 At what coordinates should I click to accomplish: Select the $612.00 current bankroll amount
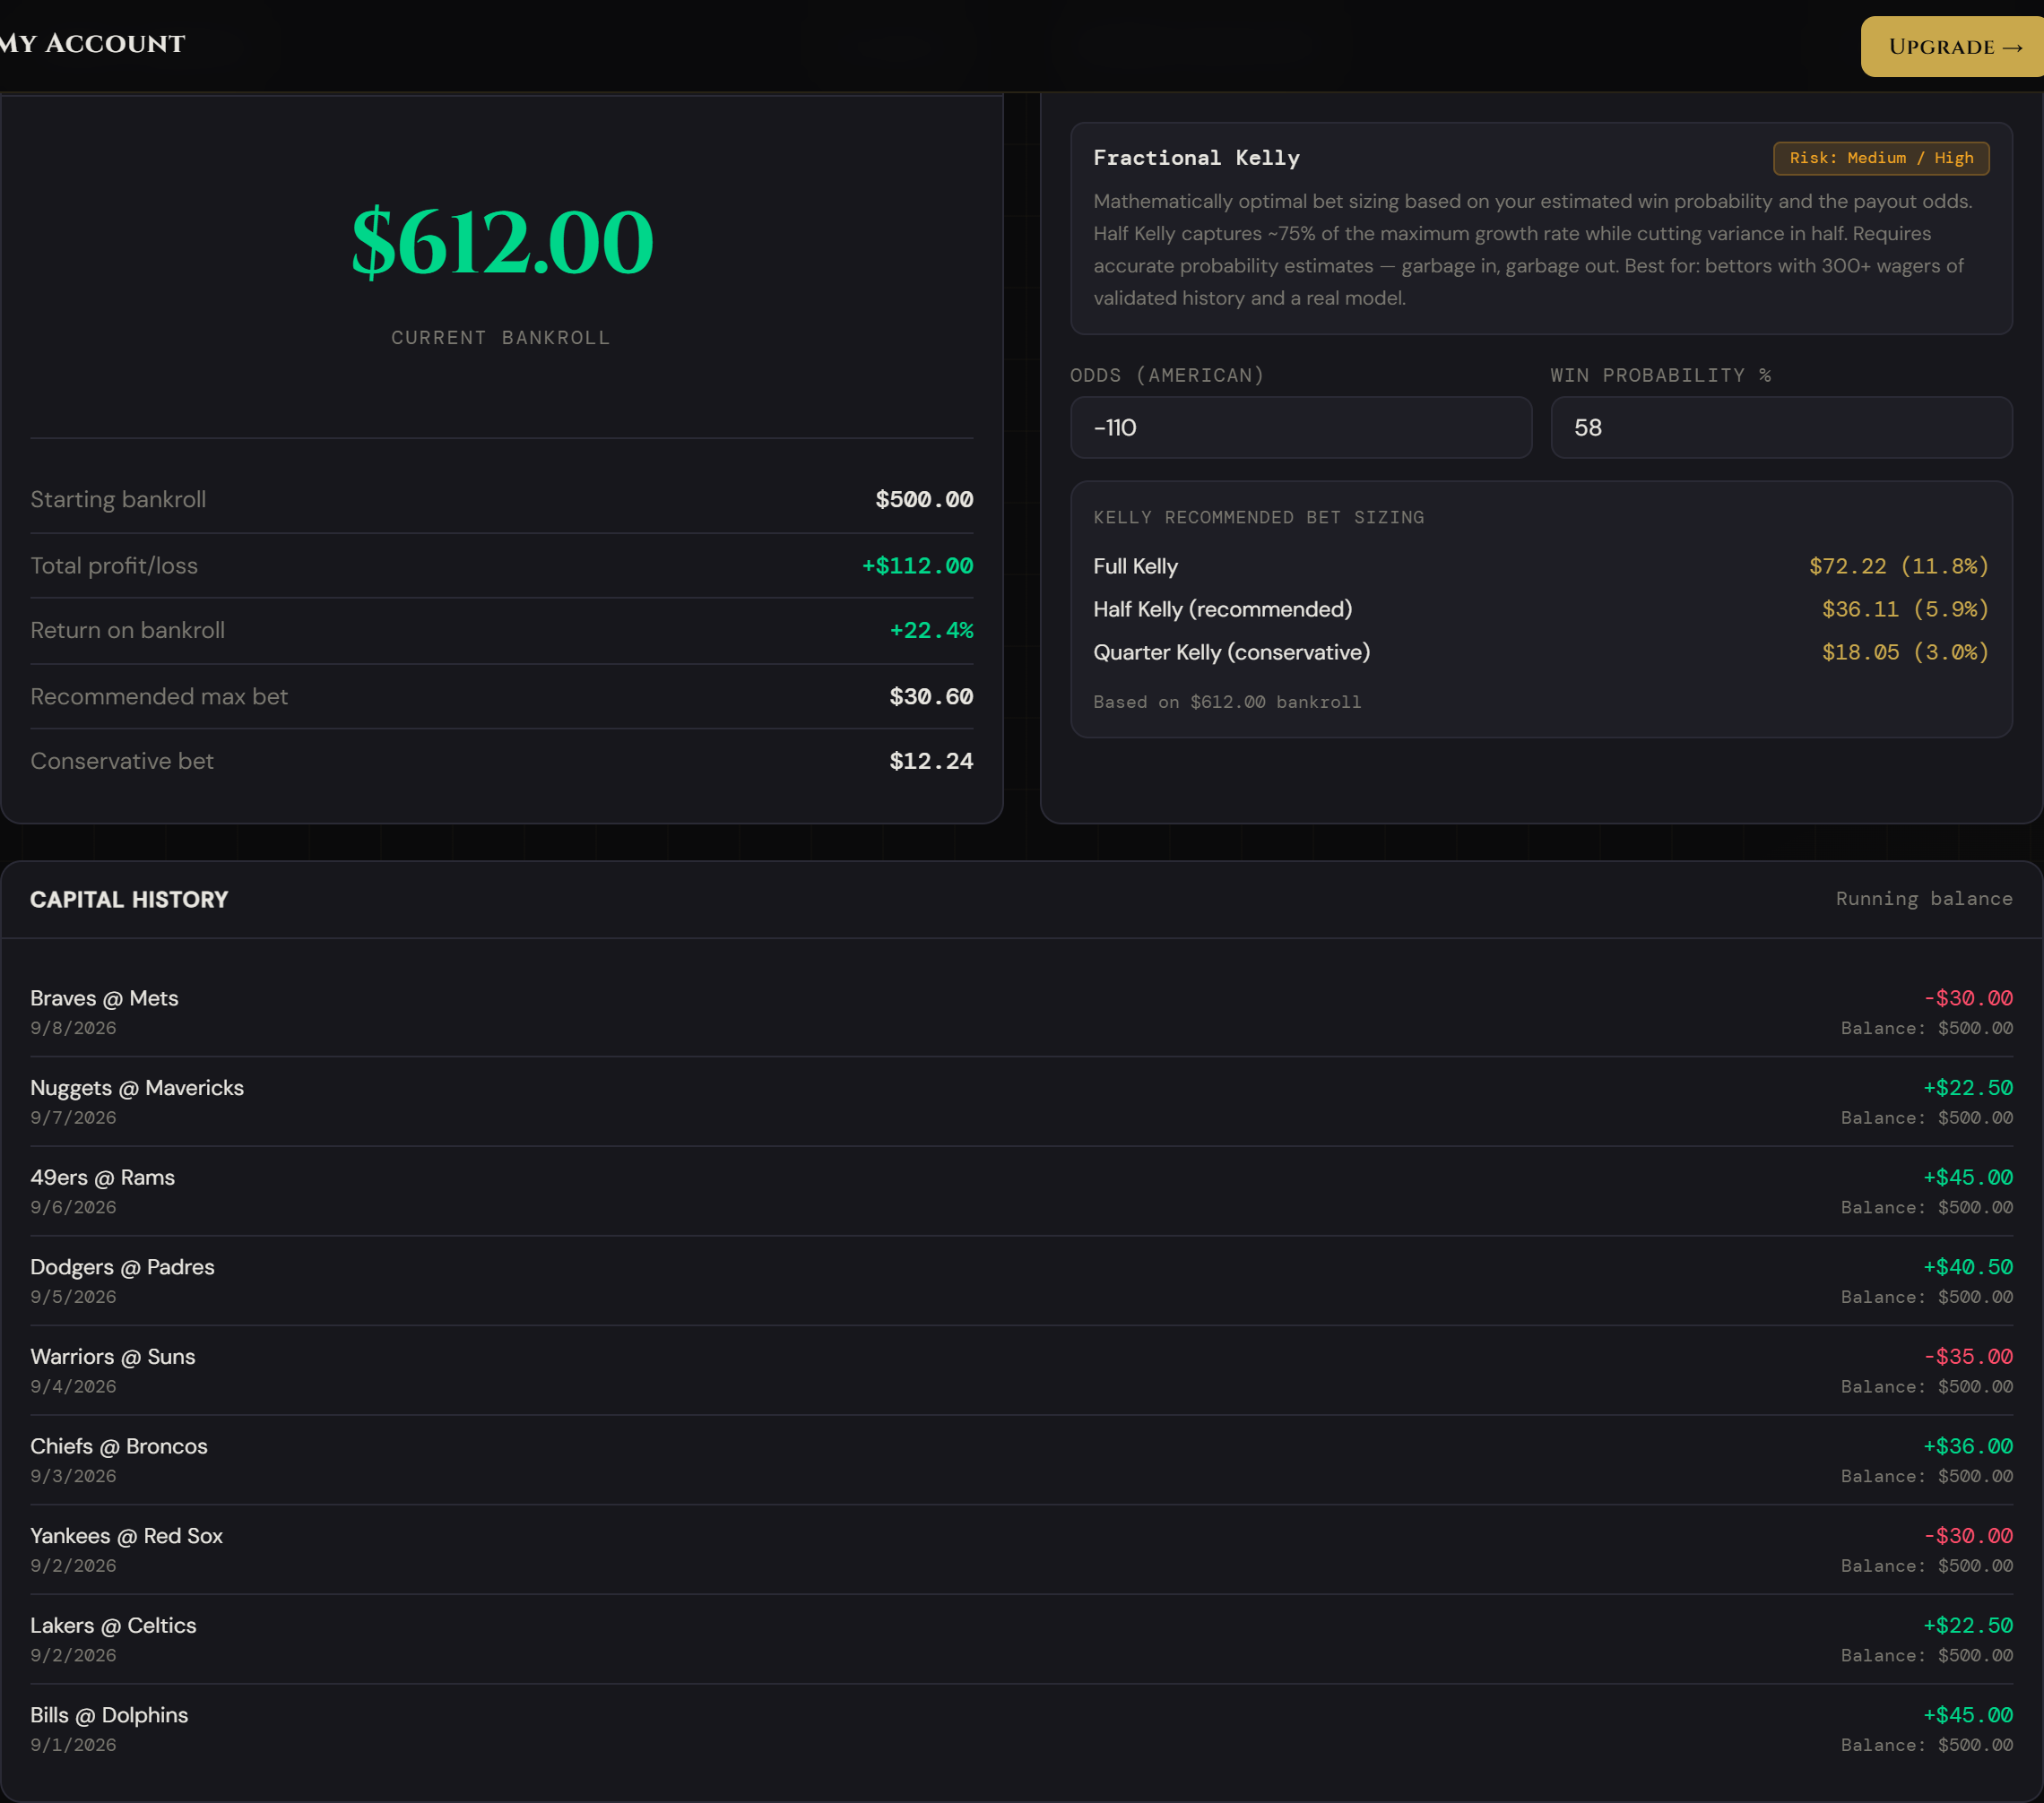point(502,241)
